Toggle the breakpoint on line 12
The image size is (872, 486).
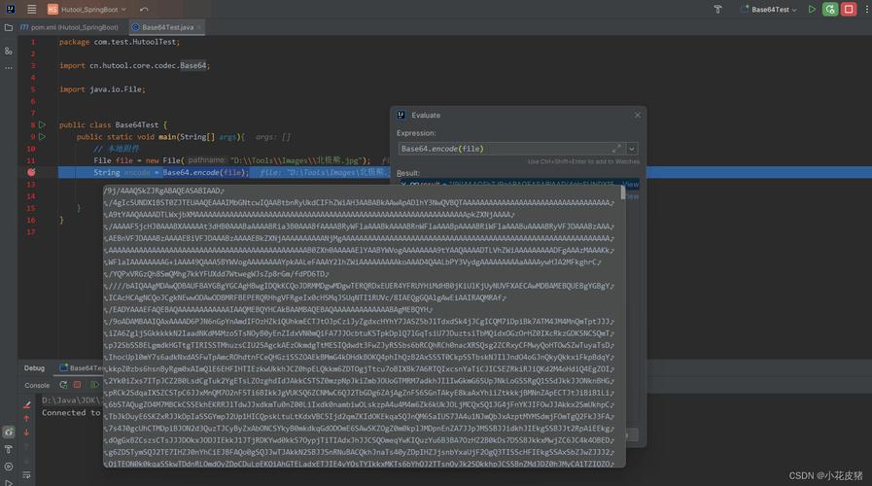click(x=31, y=172)
